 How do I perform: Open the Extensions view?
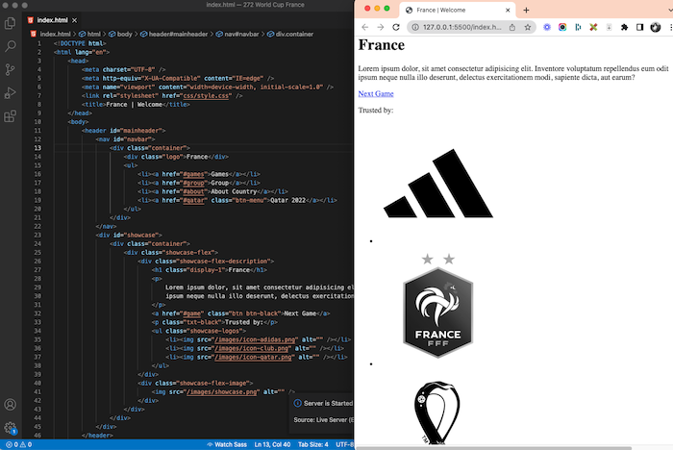coord(10,116)
